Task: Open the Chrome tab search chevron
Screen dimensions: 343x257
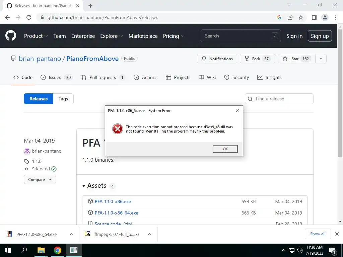Action: point(289,5)
